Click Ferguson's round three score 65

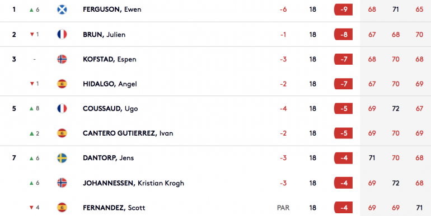[419, 9]
